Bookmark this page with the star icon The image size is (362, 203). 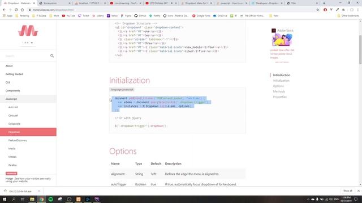(x=318, y=10)
